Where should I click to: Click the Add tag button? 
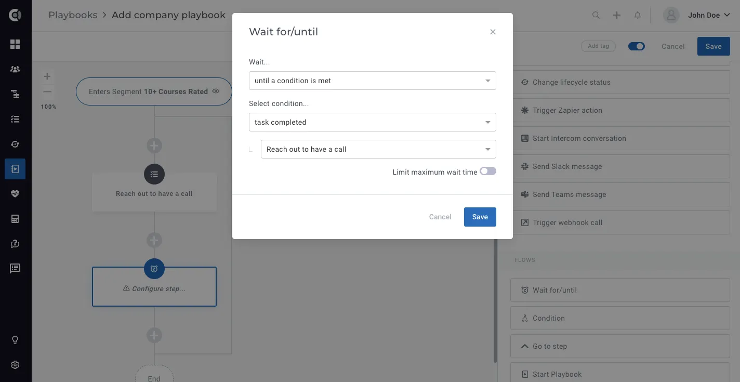tap(598, 46)
